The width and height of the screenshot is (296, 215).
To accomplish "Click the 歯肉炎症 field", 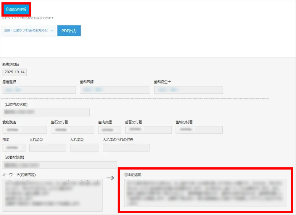I will tap(110, 130).
